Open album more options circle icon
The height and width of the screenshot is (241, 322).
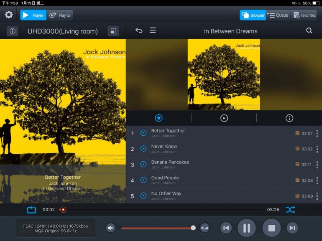(x=289, y=118)
